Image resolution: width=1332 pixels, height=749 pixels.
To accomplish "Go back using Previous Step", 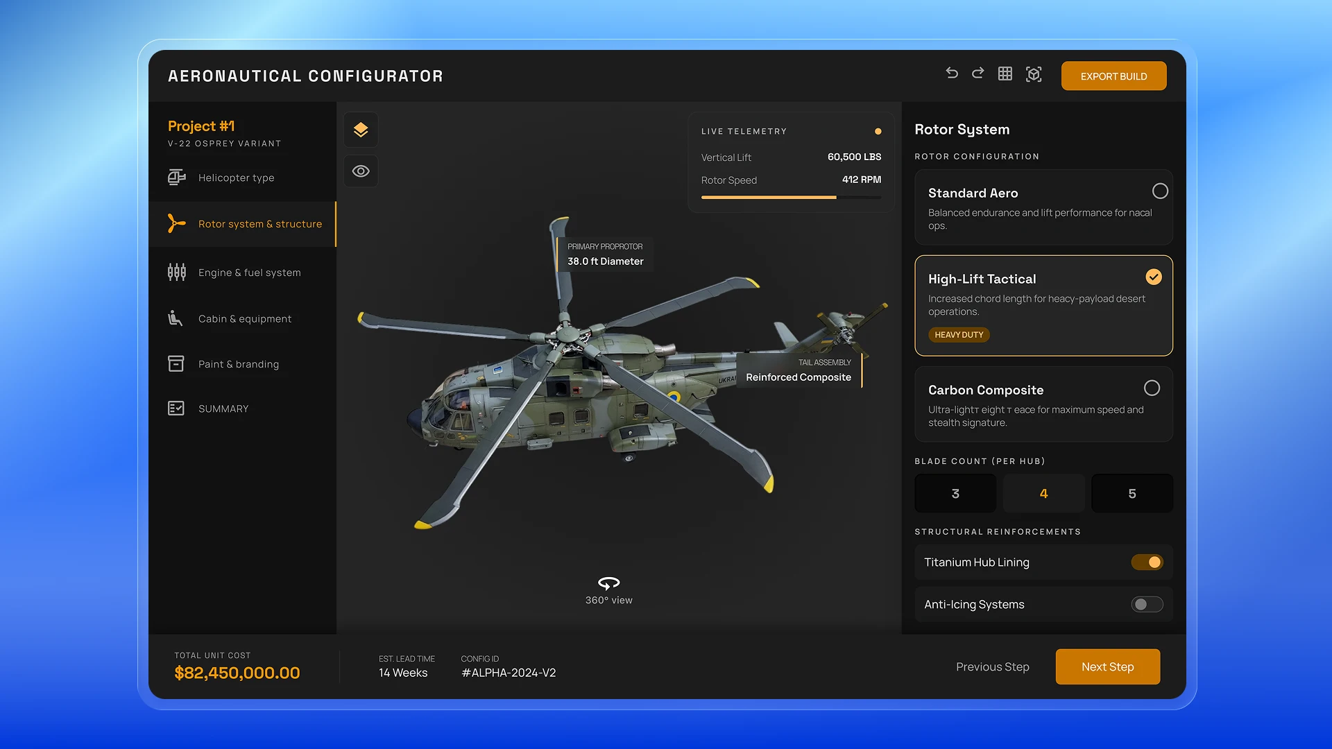I will (992, 666).
